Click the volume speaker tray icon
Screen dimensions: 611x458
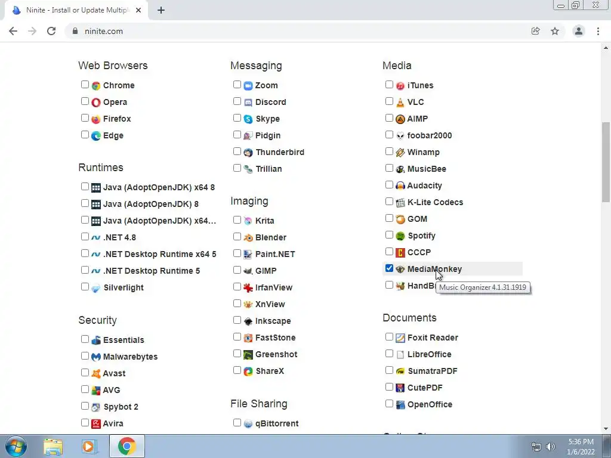tap(551, 446)
